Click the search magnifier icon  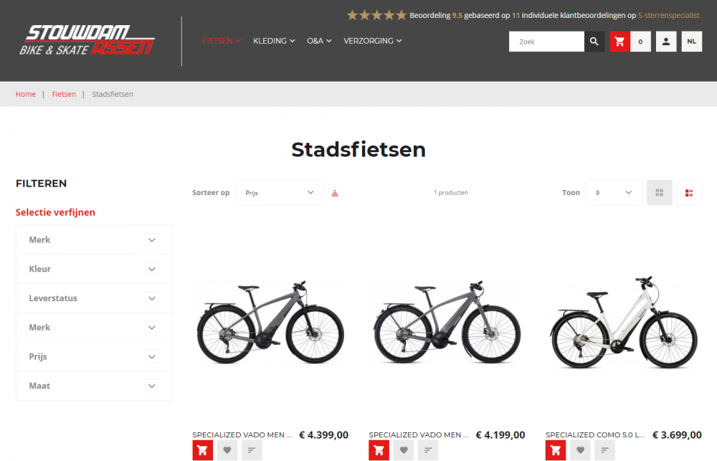(x=594, y=42)
